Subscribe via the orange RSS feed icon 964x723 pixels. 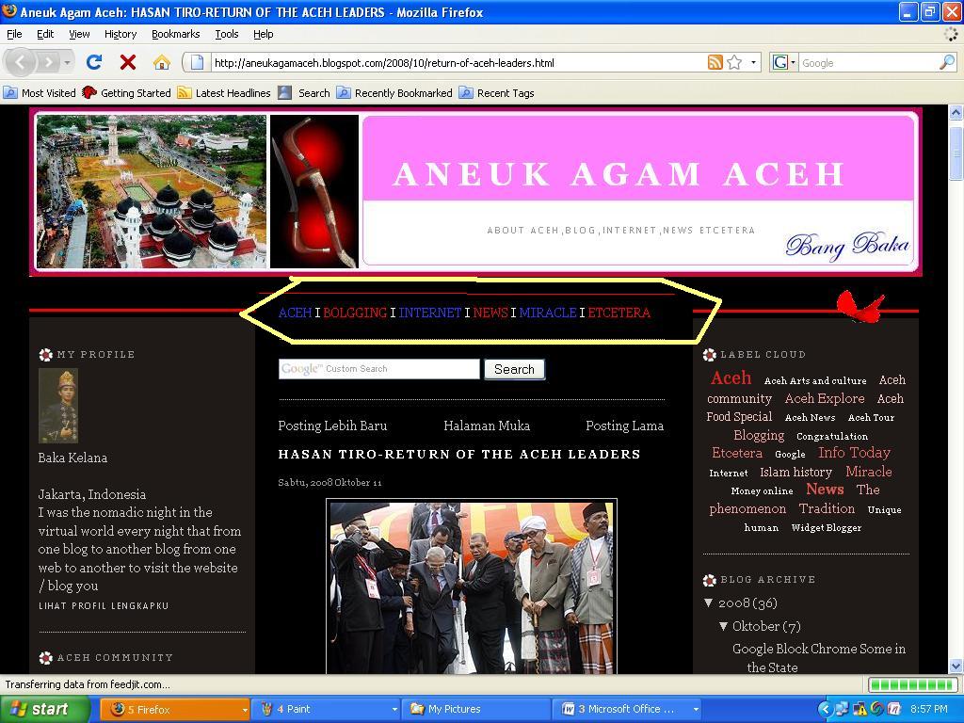[x=715, y=62]
